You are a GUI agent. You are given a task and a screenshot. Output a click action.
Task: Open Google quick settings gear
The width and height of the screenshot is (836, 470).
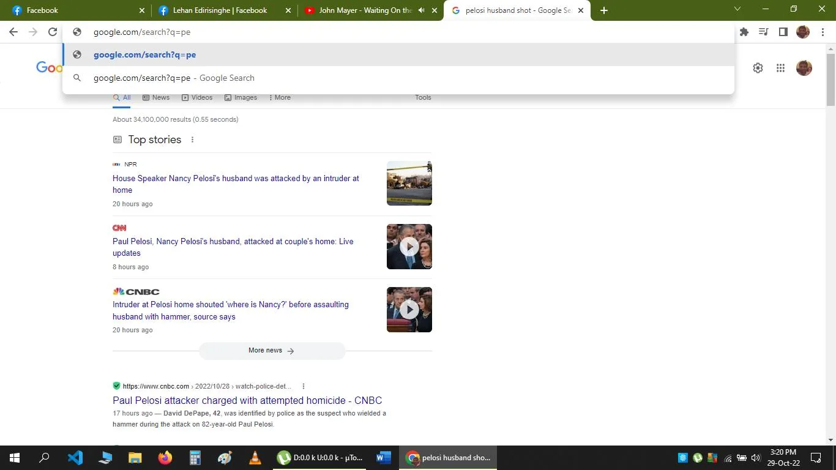tap(758, 68)
